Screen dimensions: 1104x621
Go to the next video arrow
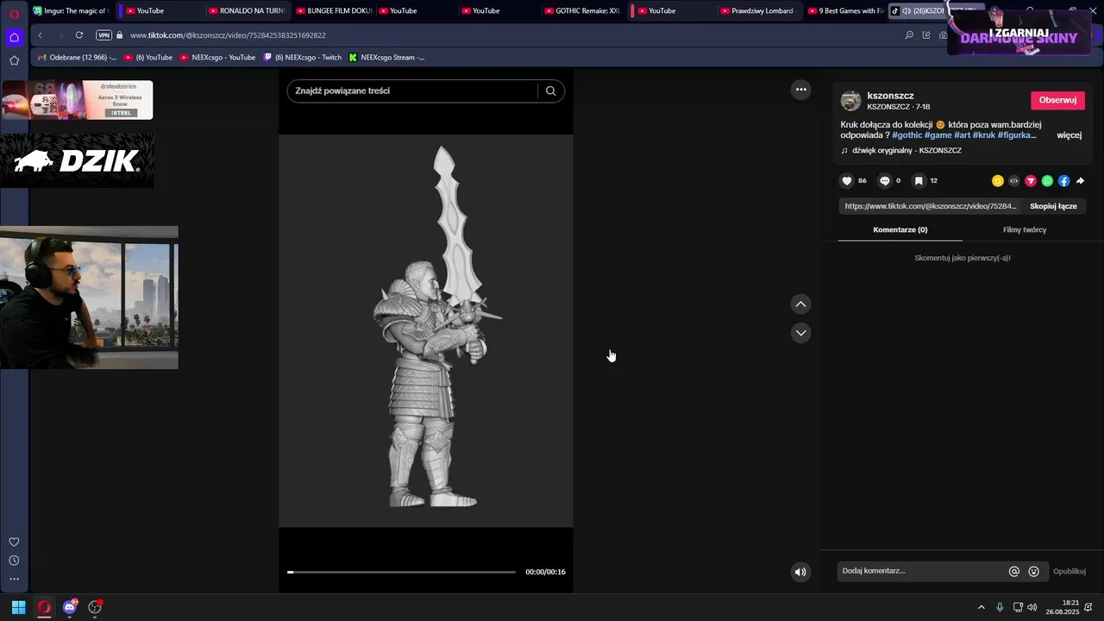[x=801, y=333]
